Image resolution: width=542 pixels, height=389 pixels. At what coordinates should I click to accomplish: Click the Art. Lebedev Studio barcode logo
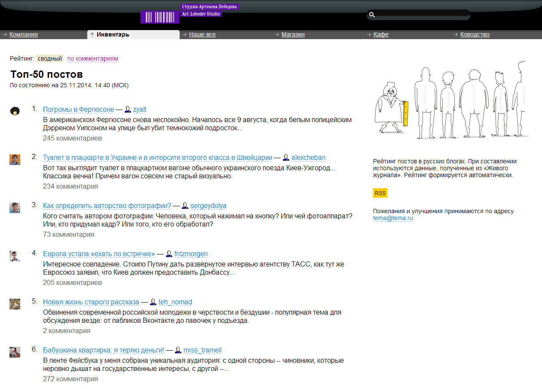pos(160,17)
